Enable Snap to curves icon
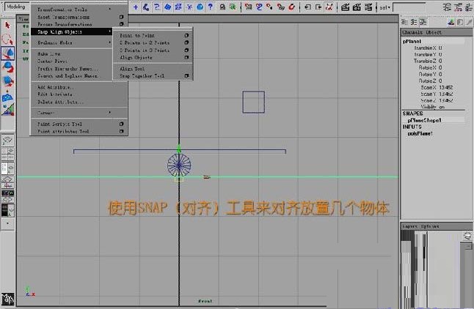 coord(259,7)
